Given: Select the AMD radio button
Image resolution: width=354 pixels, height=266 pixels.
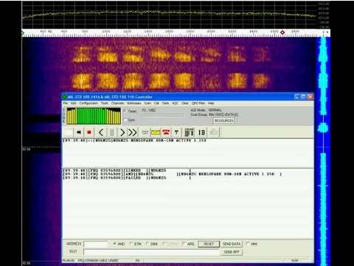Looking at the screenshot, I should [x=114, y=244].
